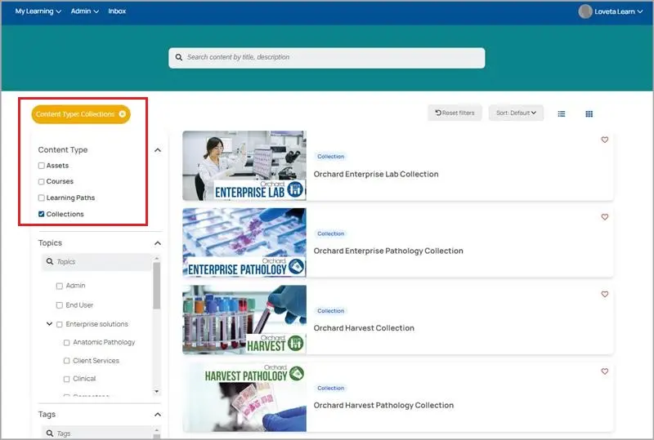The width and height of the screenshot is (654, 440).
Task: Open the My Learning menu
Action: 38,11
